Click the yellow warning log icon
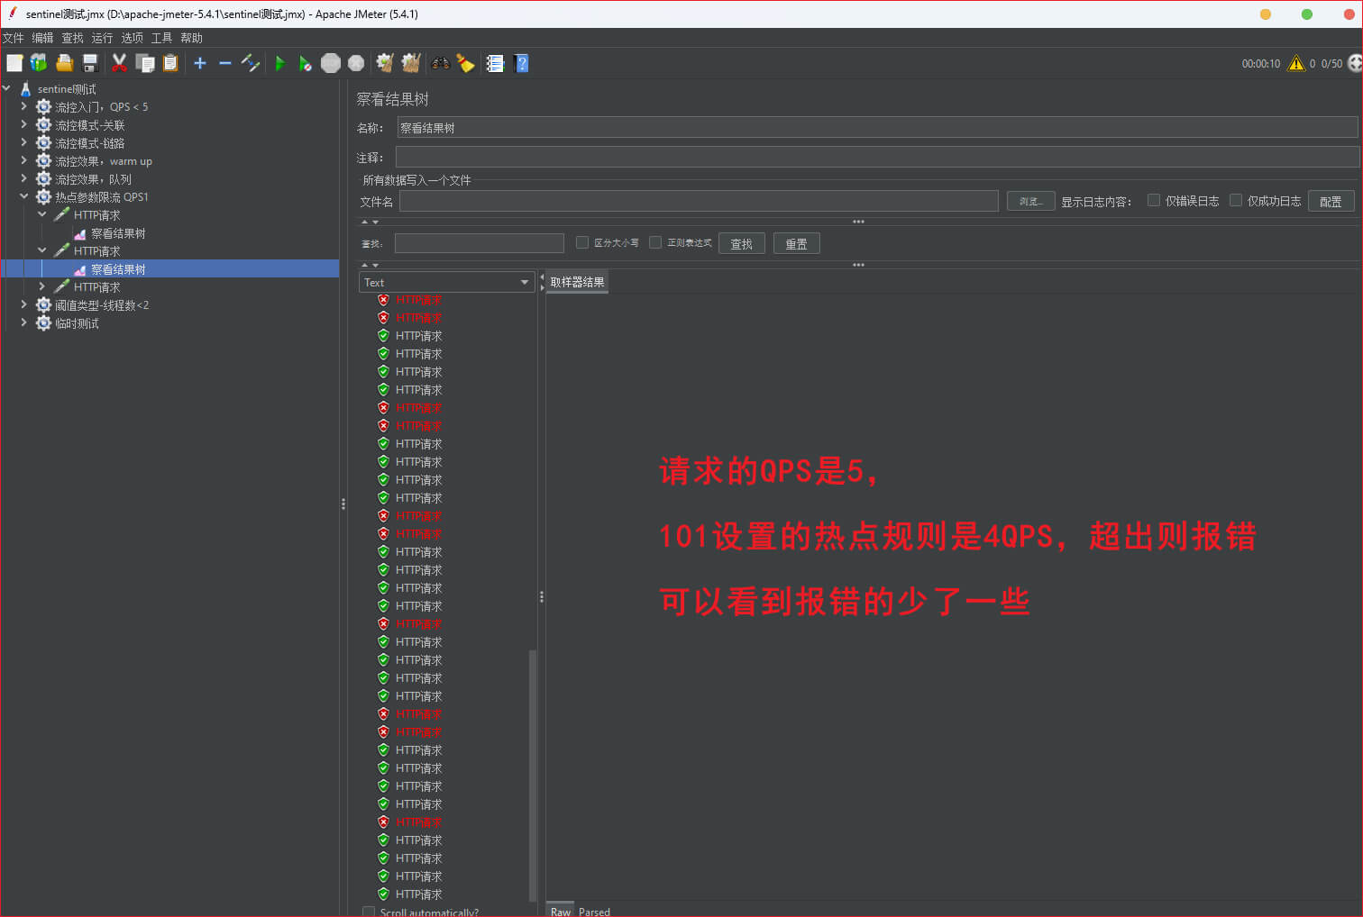Image resolution: width=1363 pixels, height=917 pixels. (1296, 63)
